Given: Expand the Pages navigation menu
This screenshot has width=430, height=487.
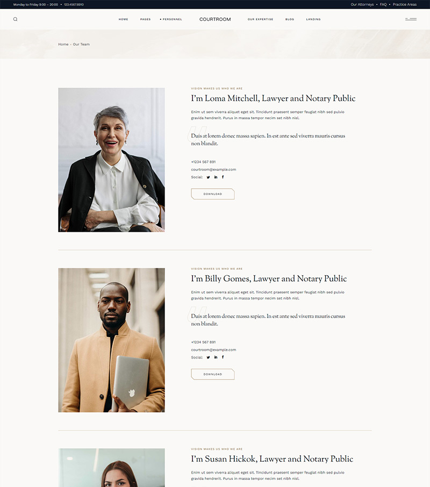Looking at the screenshot, I should click(145, 19).
